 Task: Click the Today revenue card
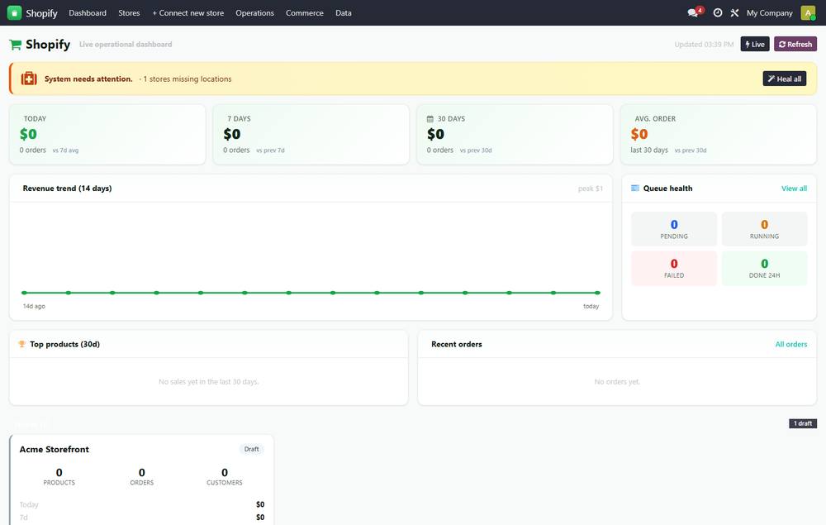click(x=107, y=135)
